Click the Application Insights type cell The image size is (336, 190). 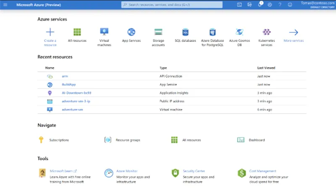tap(174, 93)
